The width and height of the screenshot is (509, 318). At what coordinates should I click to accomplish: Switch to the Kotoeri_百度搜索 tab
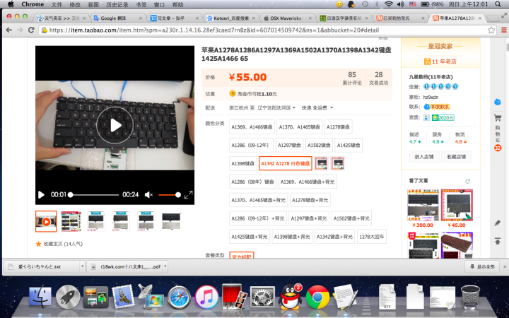tap(230, 18)
